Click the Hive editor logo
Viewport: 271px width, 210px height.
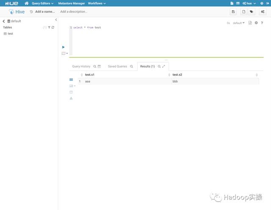pyautogui.click(x=17, y=12)
